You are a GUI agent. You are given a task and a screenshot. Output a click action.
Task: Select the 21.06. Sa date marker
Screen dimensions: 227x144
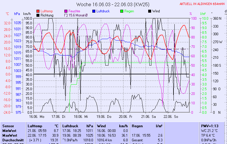(148, 116)
